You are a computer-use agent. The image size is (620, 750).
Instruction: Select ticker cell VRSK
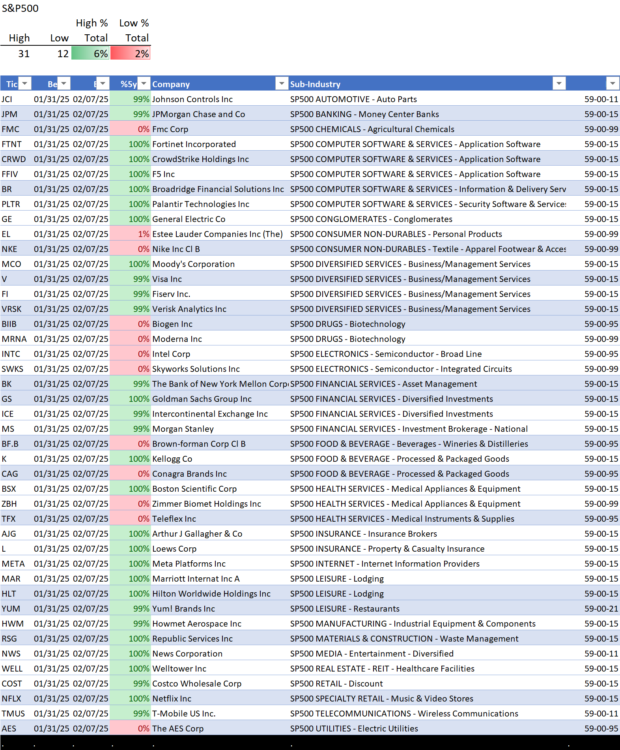click(x=16, y=309)
